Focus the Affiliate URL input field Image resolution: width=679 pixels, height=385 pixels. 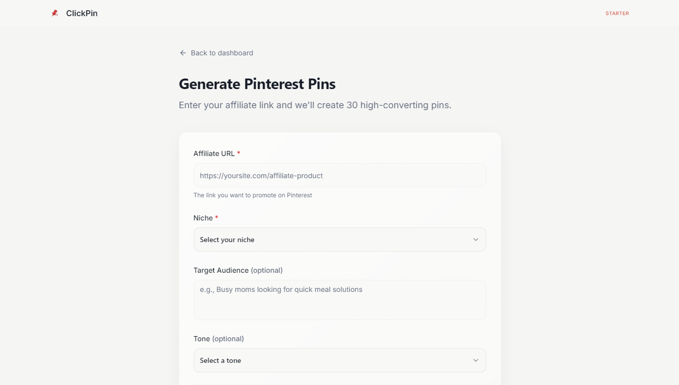(x=339, y=176)
